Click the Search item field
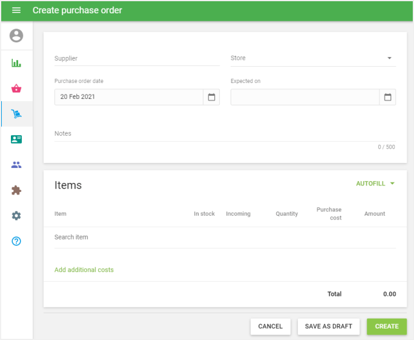414x340 pixels. [225, 237]
